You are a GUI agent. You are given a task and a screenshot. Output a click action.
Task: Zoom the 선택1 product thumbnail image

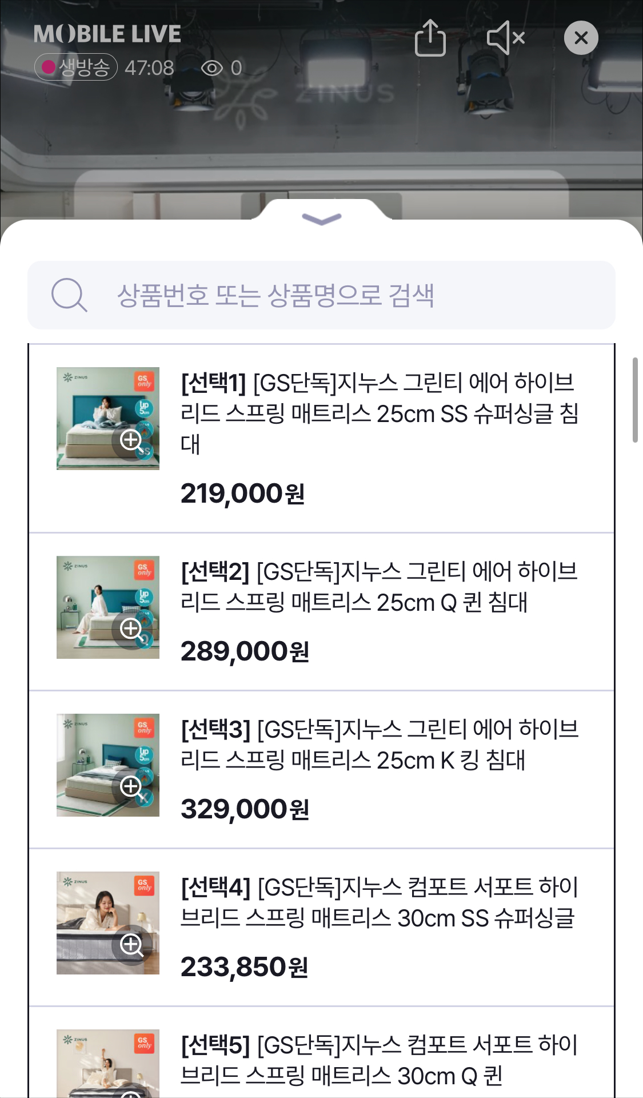tap(132, 441)
